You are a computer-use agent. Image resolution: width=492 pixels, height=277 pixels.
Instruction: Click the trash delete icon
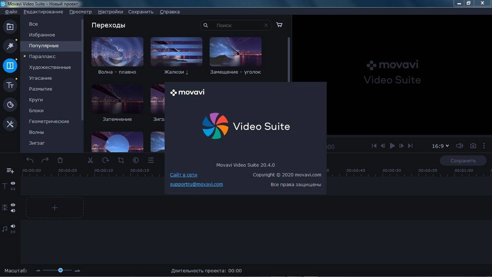pyautogui.click(x=60, y=160)
